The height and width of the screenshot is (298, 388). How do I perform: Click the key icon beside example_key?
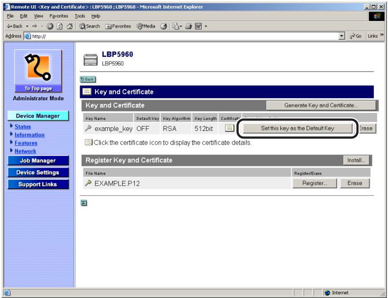(88, 128)
